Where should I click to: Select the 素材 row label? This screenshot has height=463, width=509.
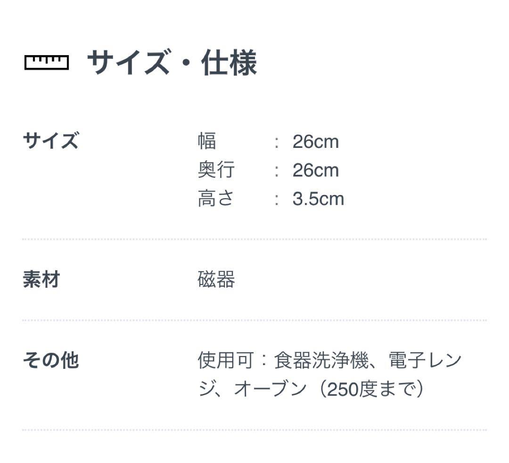[41, 280]
